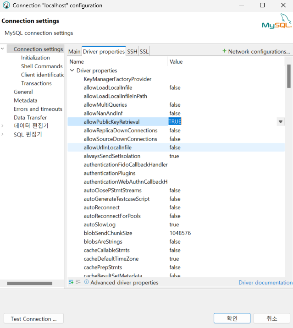Expand the 데이터 편집기 sidebar node
This screenshot has width=293, height=328.
(x=2, y=126)
